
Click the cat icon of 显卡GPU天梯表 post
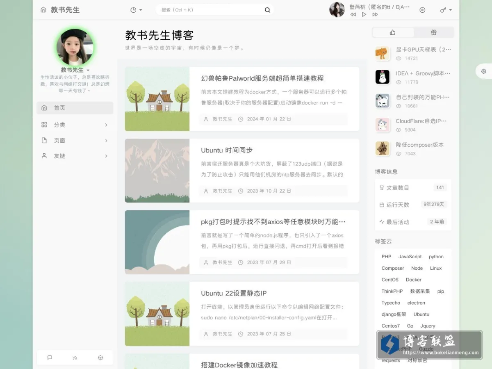[x=383, y=53]
